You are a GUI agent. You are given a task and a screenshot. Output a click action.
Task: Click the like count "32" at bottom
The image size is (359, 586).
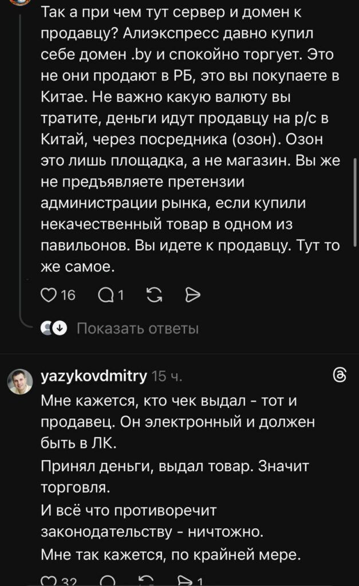[69, 582]
